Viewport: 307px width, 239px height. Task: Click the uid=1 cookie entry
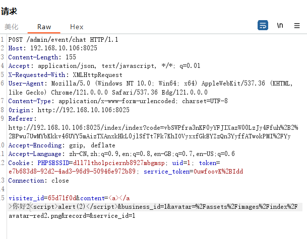181,163
